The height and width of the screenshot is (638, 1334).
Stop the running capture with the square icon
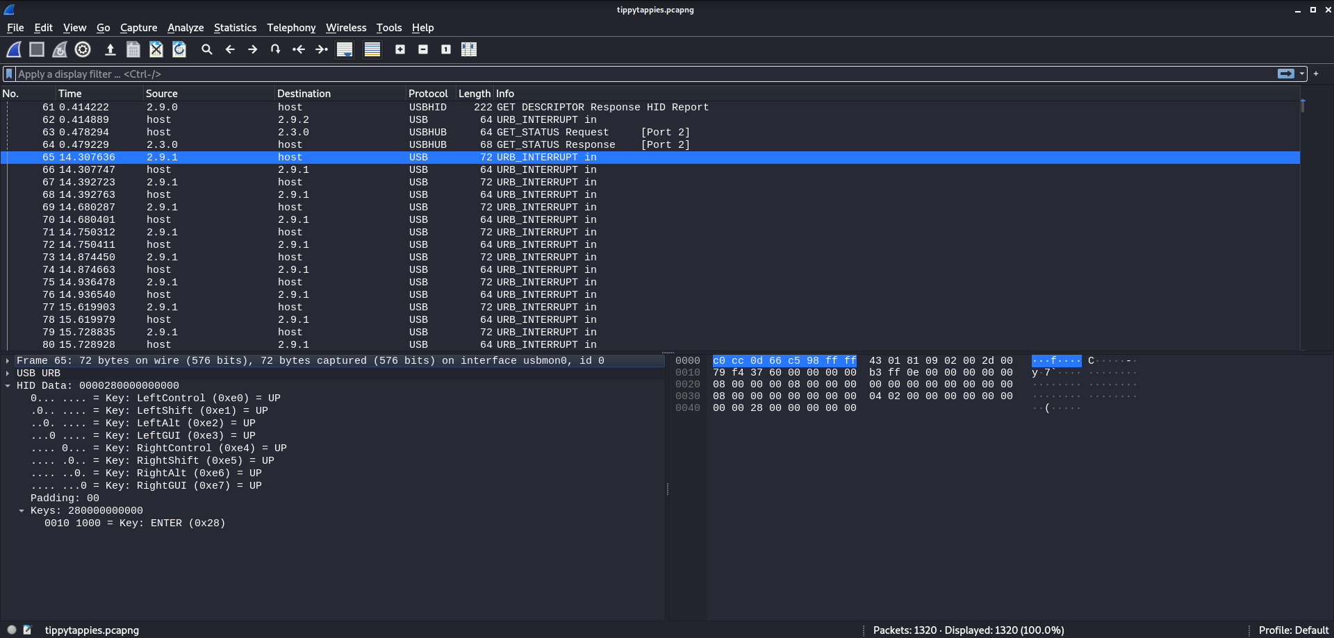[x=37, y=49]
